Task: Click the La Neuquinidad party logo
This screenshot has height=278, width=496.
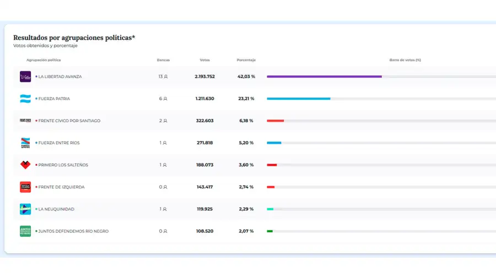Action: 25,209
